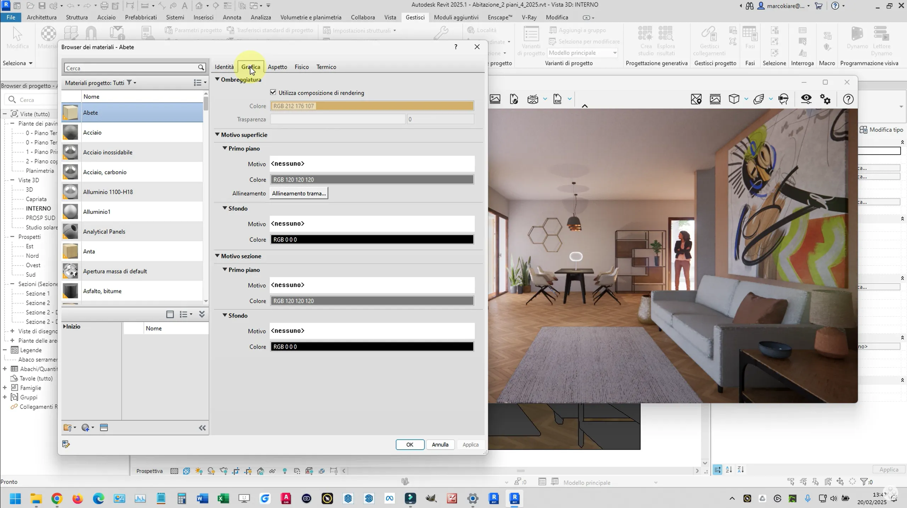
Task: Open the material library folder icon
Action: (x=67, y=428)
